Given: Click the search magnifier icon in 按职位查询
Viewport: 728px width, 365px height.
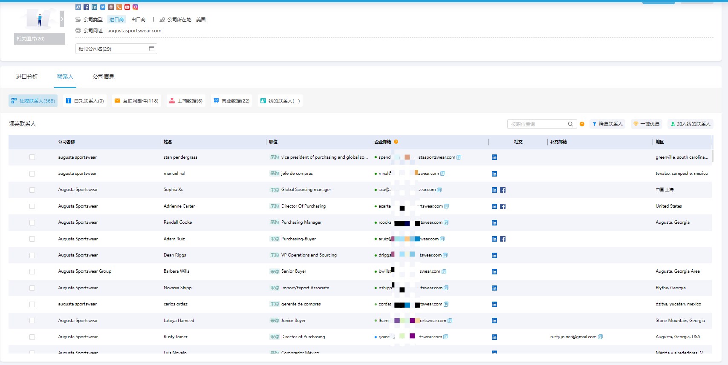Looking at the screenshot, I should [570, 124].
